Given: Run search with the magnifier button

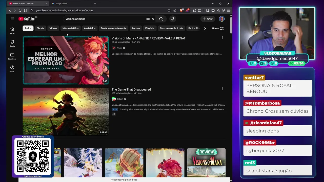Looking at the screenshot, I should click(161, 19).
